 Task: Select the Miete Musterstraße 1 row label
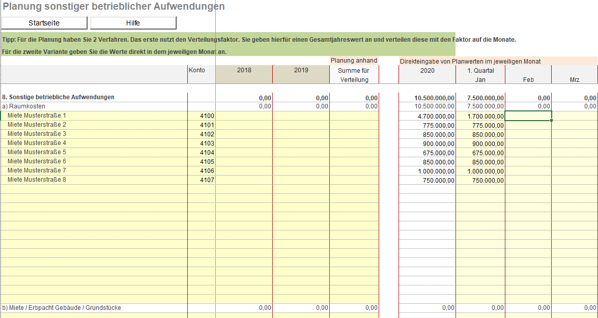[37, 115]
